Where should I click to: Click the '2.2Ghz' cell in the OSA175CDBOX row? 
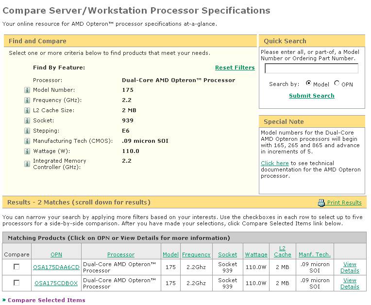(196, 283)
